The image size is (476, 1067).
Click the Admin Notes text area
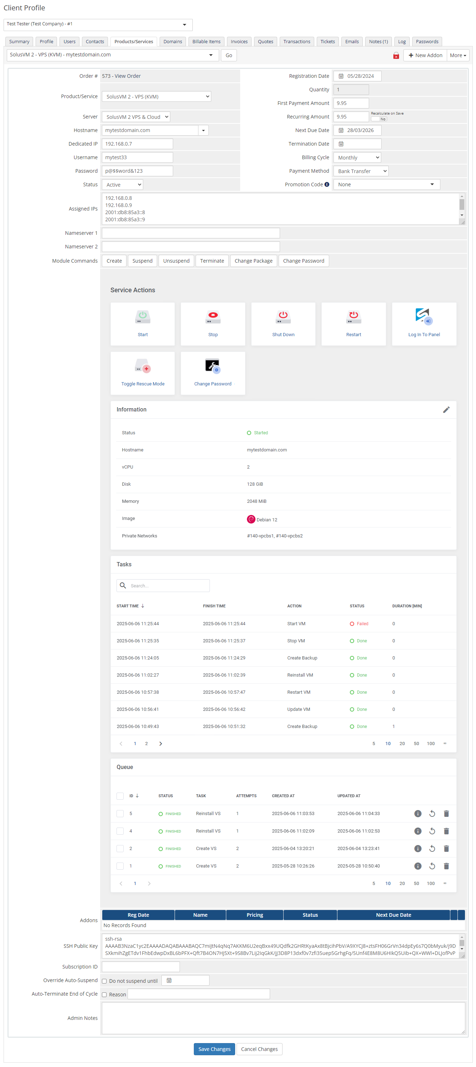(x=283, y=1018)
